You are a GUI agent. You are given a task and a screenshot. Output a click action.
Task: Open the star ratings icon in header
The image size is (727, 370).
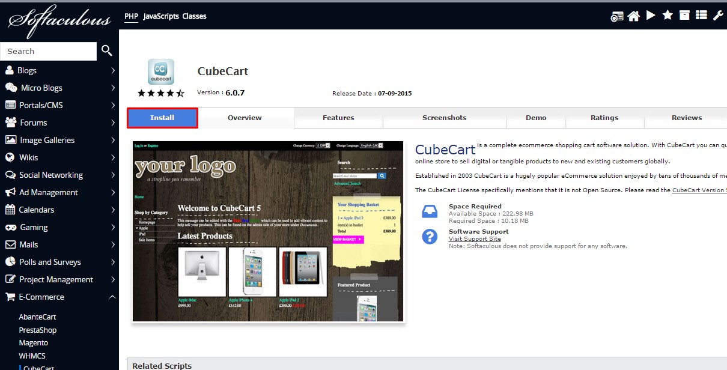(x=668, y=16)
